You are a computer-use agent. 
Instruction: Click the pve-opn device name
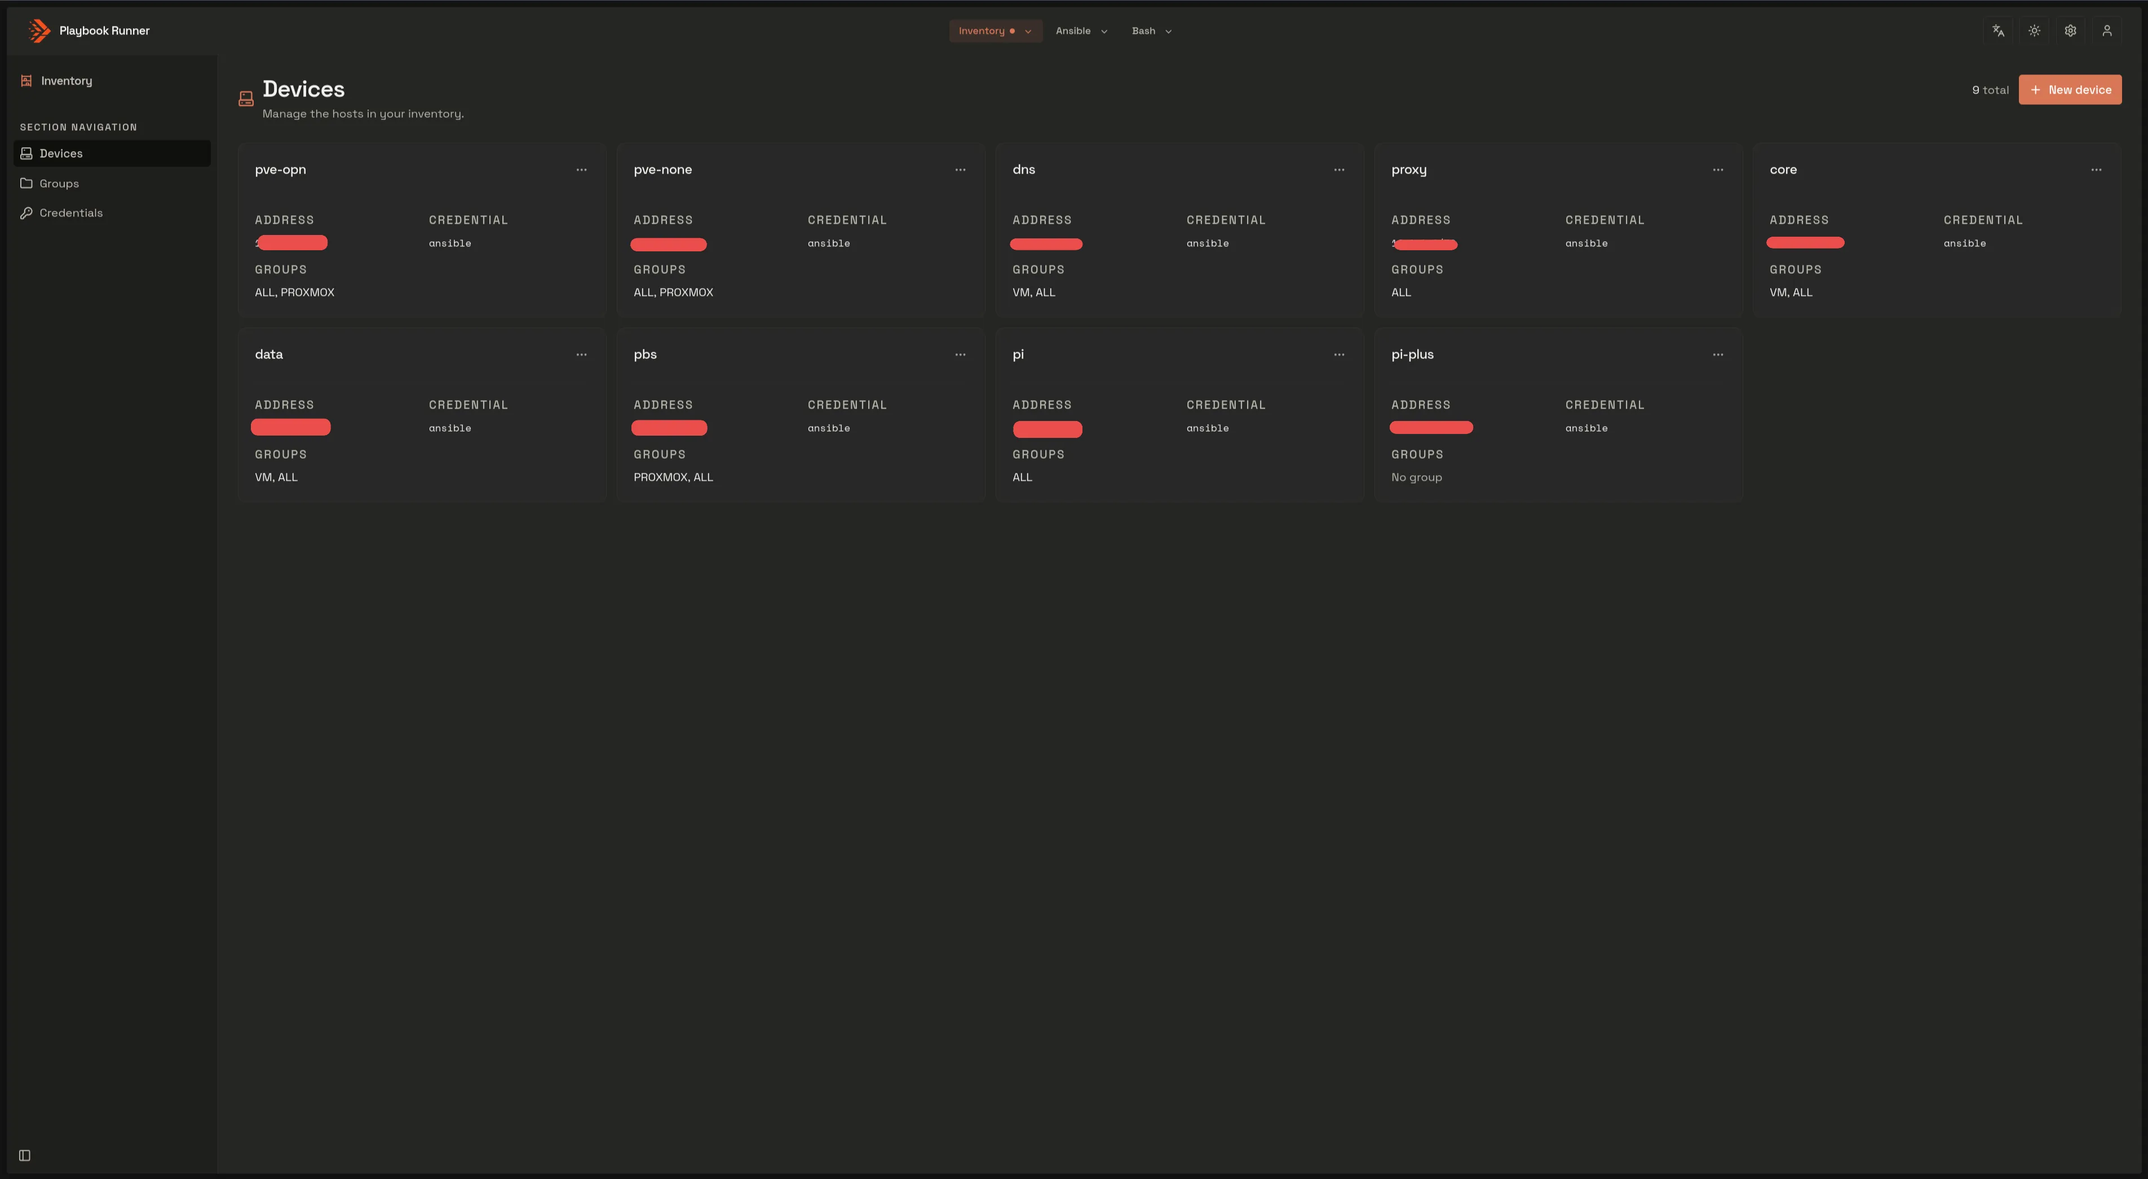tap(280, 170)
